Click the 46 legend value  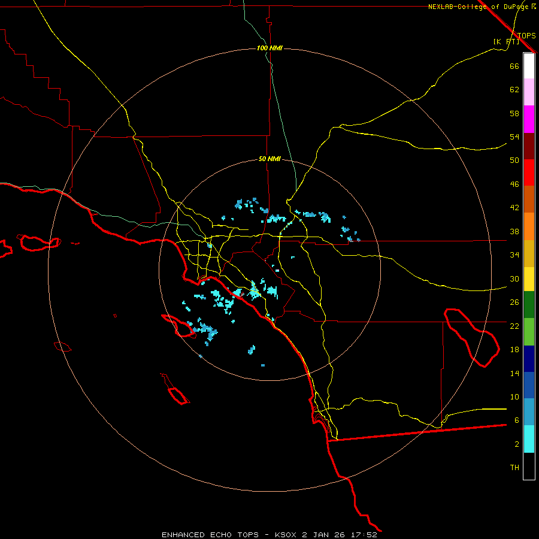tap(514, 184)
